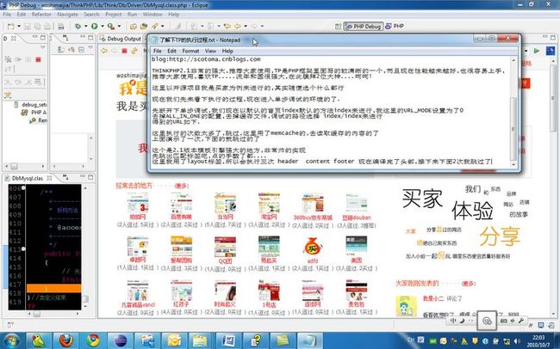Click the douban site link
560x349 pixels.
356,217
